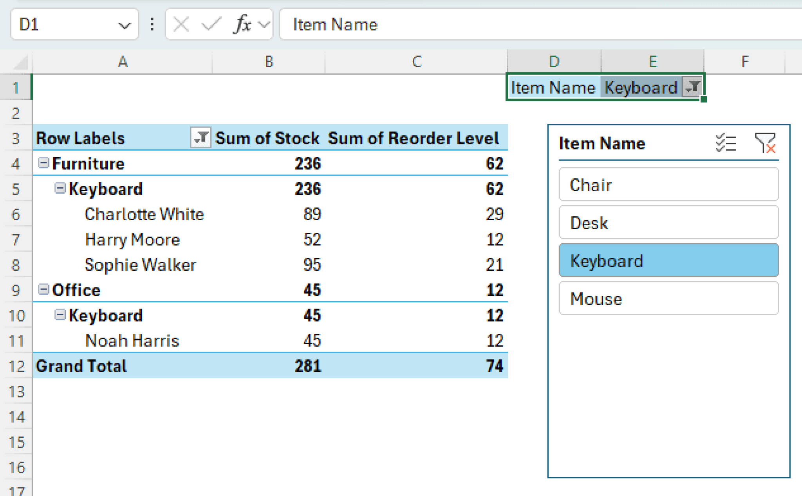Click inside the formula bar text field

[540, 25]
